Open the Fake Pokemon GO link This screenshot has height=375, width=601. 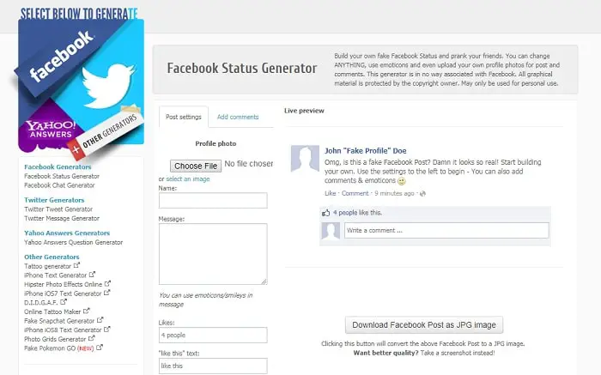(59, 348)
